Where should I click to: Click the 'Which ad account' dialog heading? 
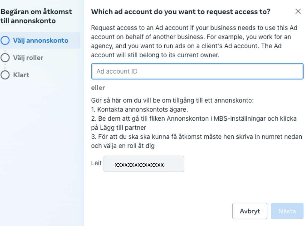click(x=181, y=12)
